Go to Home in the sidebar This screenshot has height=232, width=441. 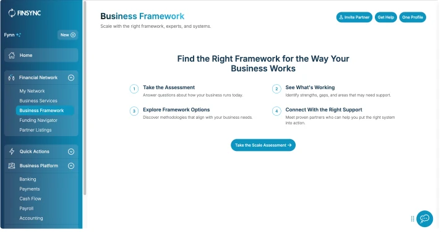click(41, 56)
